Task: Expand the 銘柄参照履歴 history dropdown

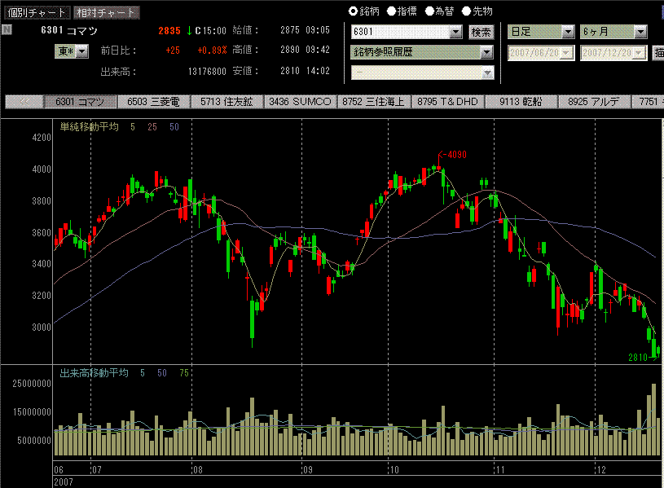Action: [x=486, y=52]
